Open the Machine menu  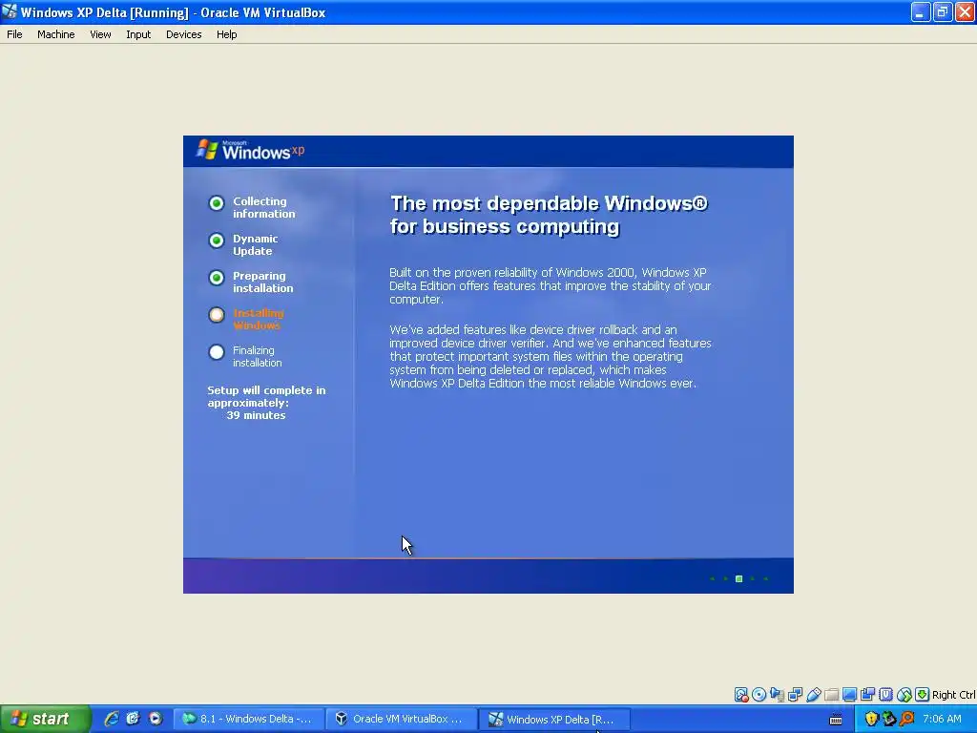click(x=56, y=34)
